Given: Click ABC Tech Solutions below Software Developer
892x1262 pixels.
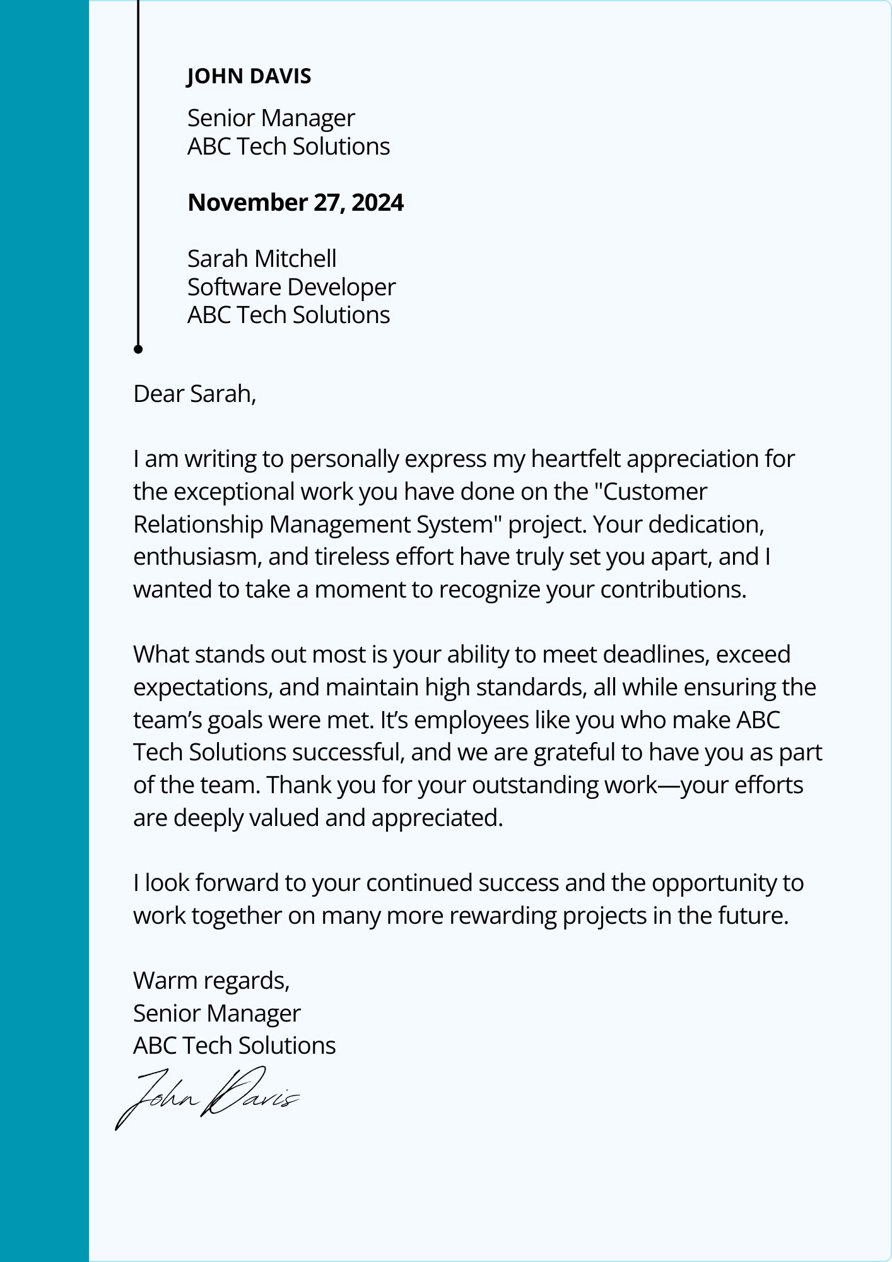Looking at the screenshot, I should tap(289, 315).
